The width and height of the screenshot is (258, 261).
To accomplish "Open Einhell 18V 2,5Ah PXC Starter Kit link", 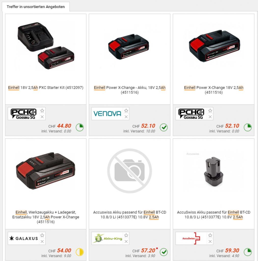I will [x=46, y=88].
